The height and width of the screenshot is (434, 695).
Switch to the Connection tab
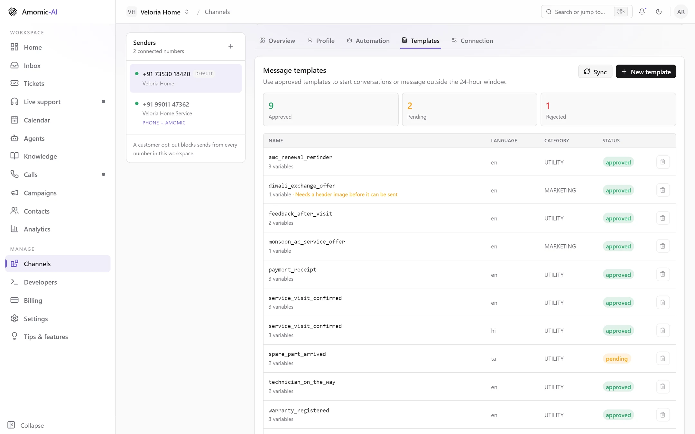point(472,41)
